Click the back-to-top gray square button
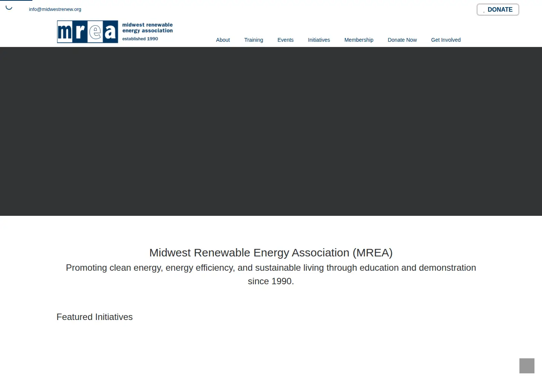Screen dimensions: 542x376 tap(527, 366)
